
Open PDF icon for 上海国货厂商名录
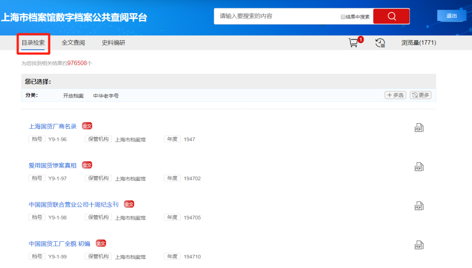(419, 128)
